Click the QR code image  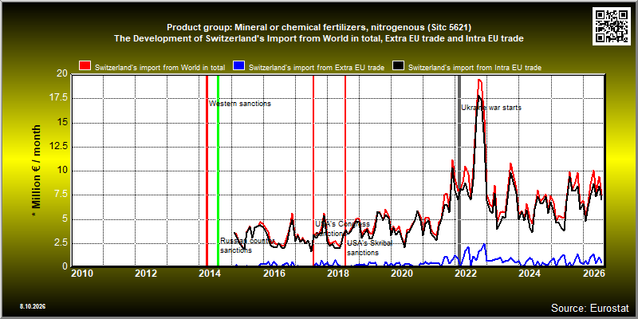pyautogui.click(x=612, y=26)
